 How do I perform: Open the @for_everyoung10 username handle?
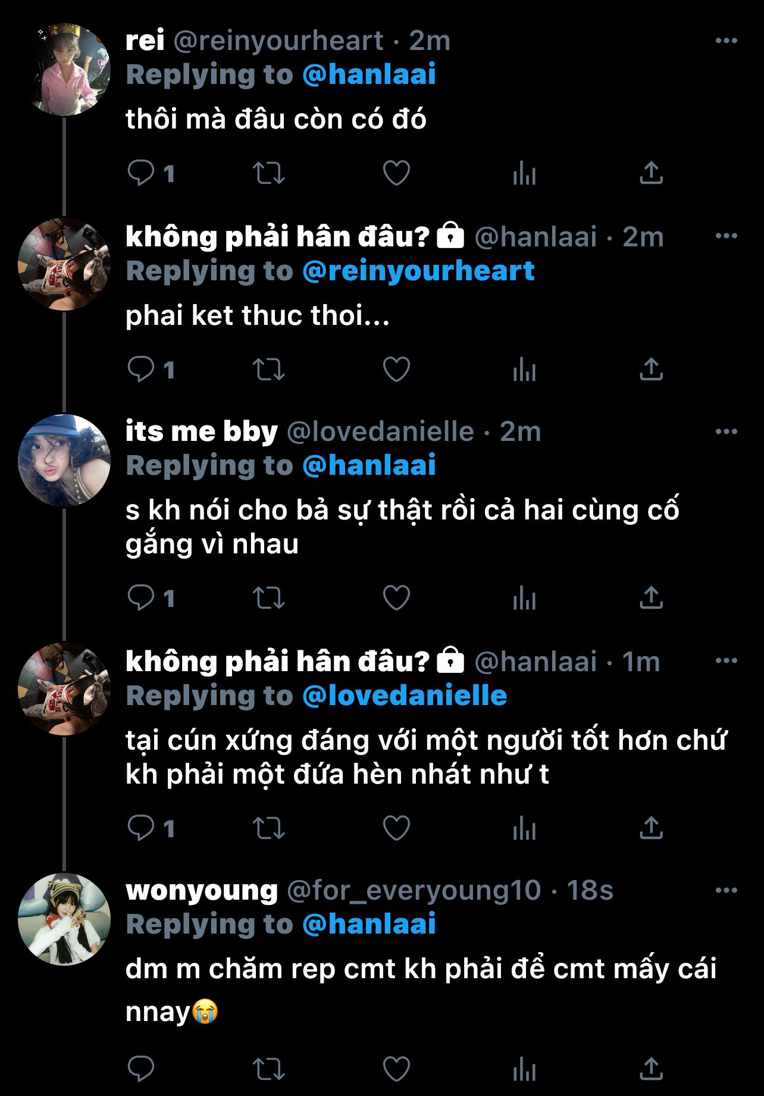pos(414,891)
